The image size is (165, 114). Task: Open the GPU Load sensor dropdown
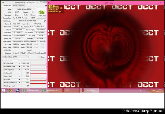[19, 79]
